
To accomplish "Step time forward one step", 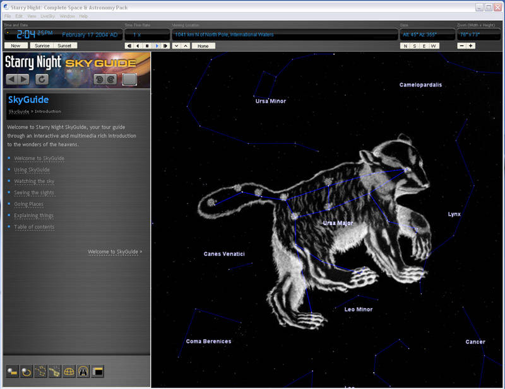I will (165, 46).
